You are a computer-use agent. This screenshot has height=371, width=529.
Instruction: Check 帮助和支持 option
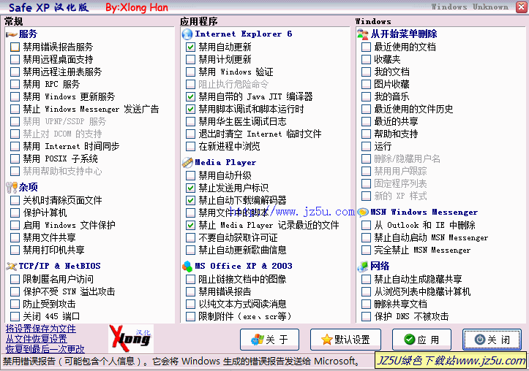[x=366, y=134]
